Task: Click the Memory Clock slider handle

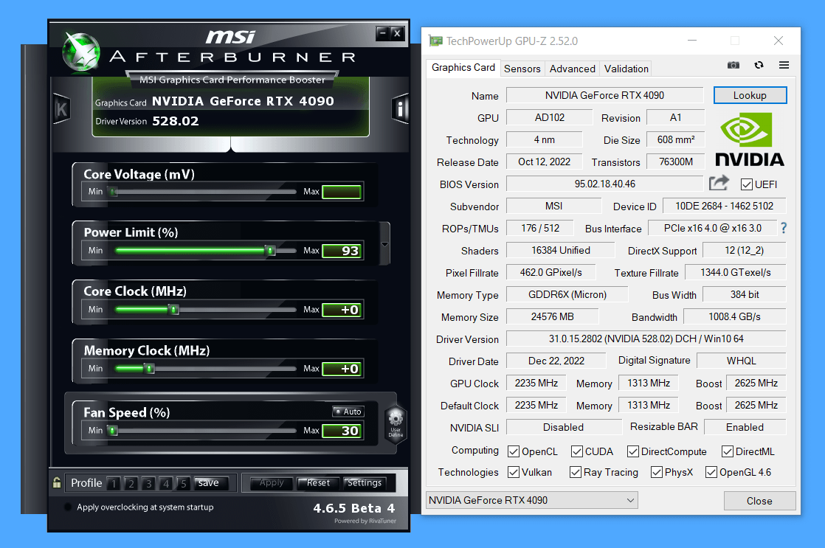Action: tap(149, 368)
